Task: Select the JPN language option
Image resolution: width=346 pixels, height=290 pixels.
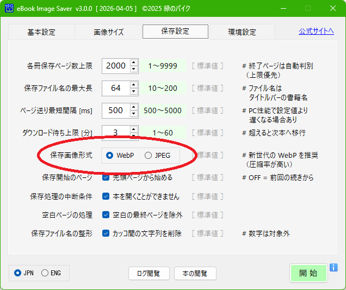Action: pos(18,273)
